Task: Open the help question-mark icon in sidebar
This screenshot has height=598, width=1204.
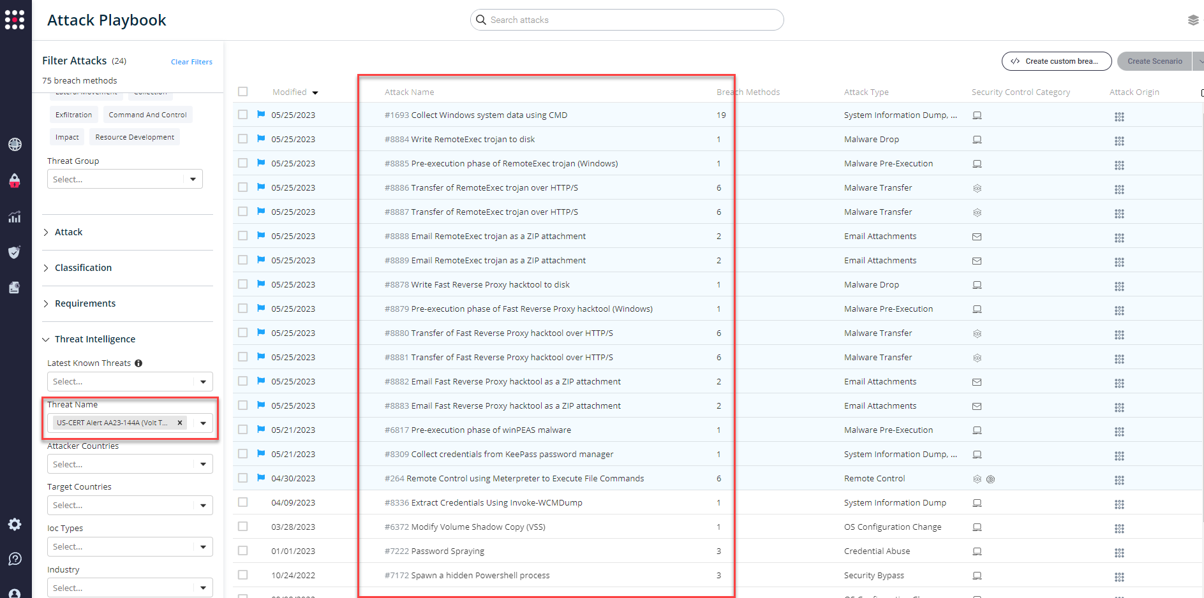Action: click(15, 558)
